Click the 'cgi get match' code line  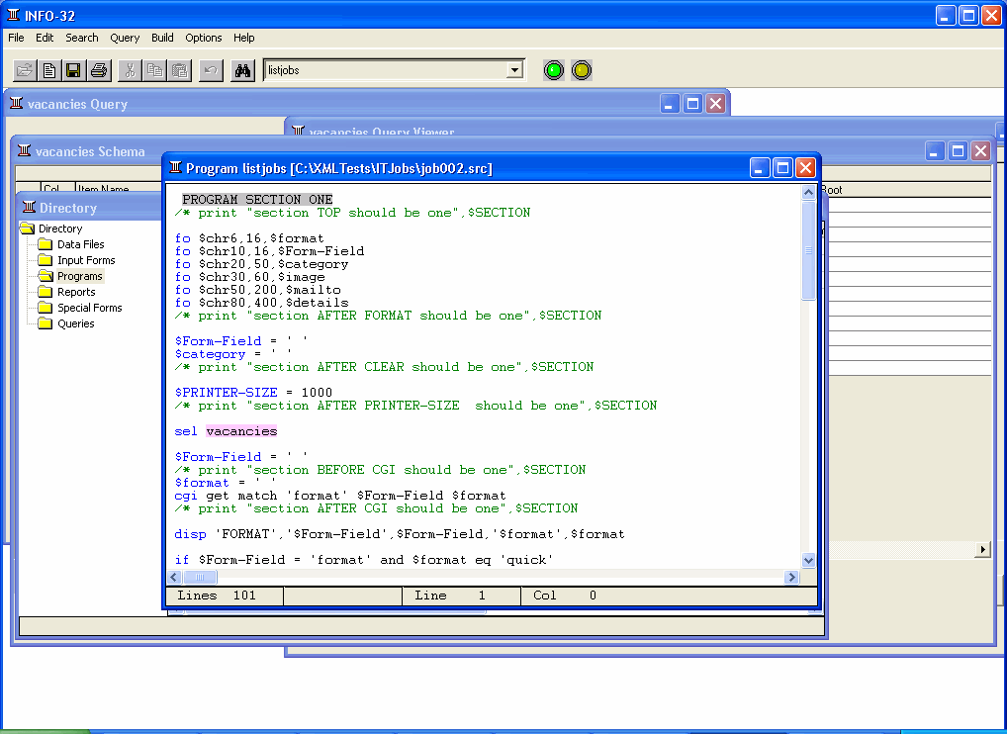click(x=340, y=496)
